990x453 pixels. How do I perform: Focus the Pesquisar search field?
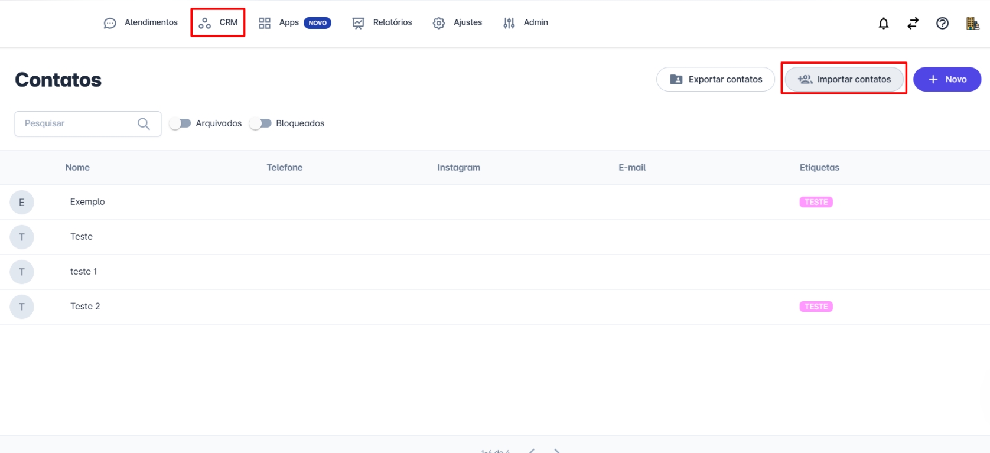pyautogui.click(x=77, y=123)
